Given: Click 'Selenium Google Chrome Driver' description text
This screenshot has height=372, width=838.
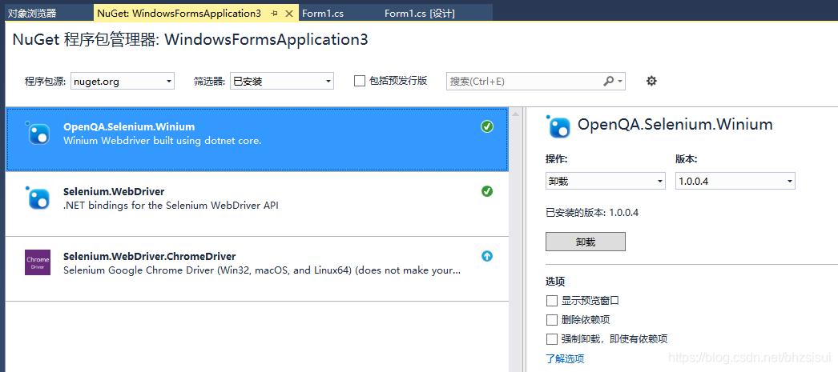Looking at the screenshot, I should [x=262, y=270].
